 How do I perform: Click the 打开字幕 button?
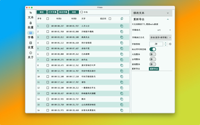click(x=52, y=12)
